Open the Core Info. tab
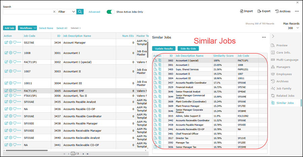The height and width of the screenshot is (157, 303). [283, 53]
